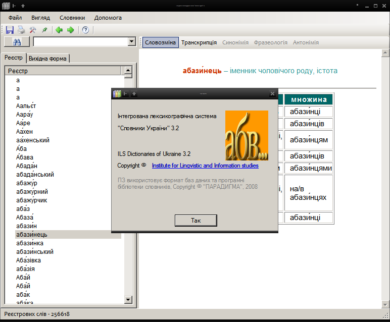Go back with green left arrow
This screenshot has height=322, width=390.
tap(59, 30)
